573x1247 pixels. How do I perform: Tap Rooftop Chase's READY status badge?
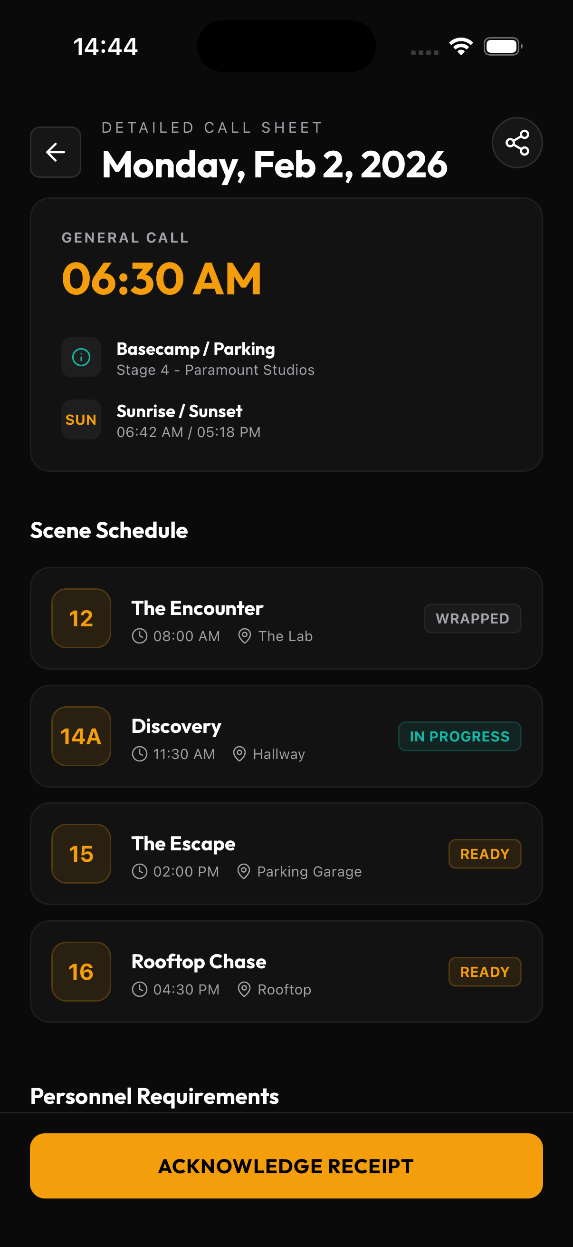(x=485, y=972)
